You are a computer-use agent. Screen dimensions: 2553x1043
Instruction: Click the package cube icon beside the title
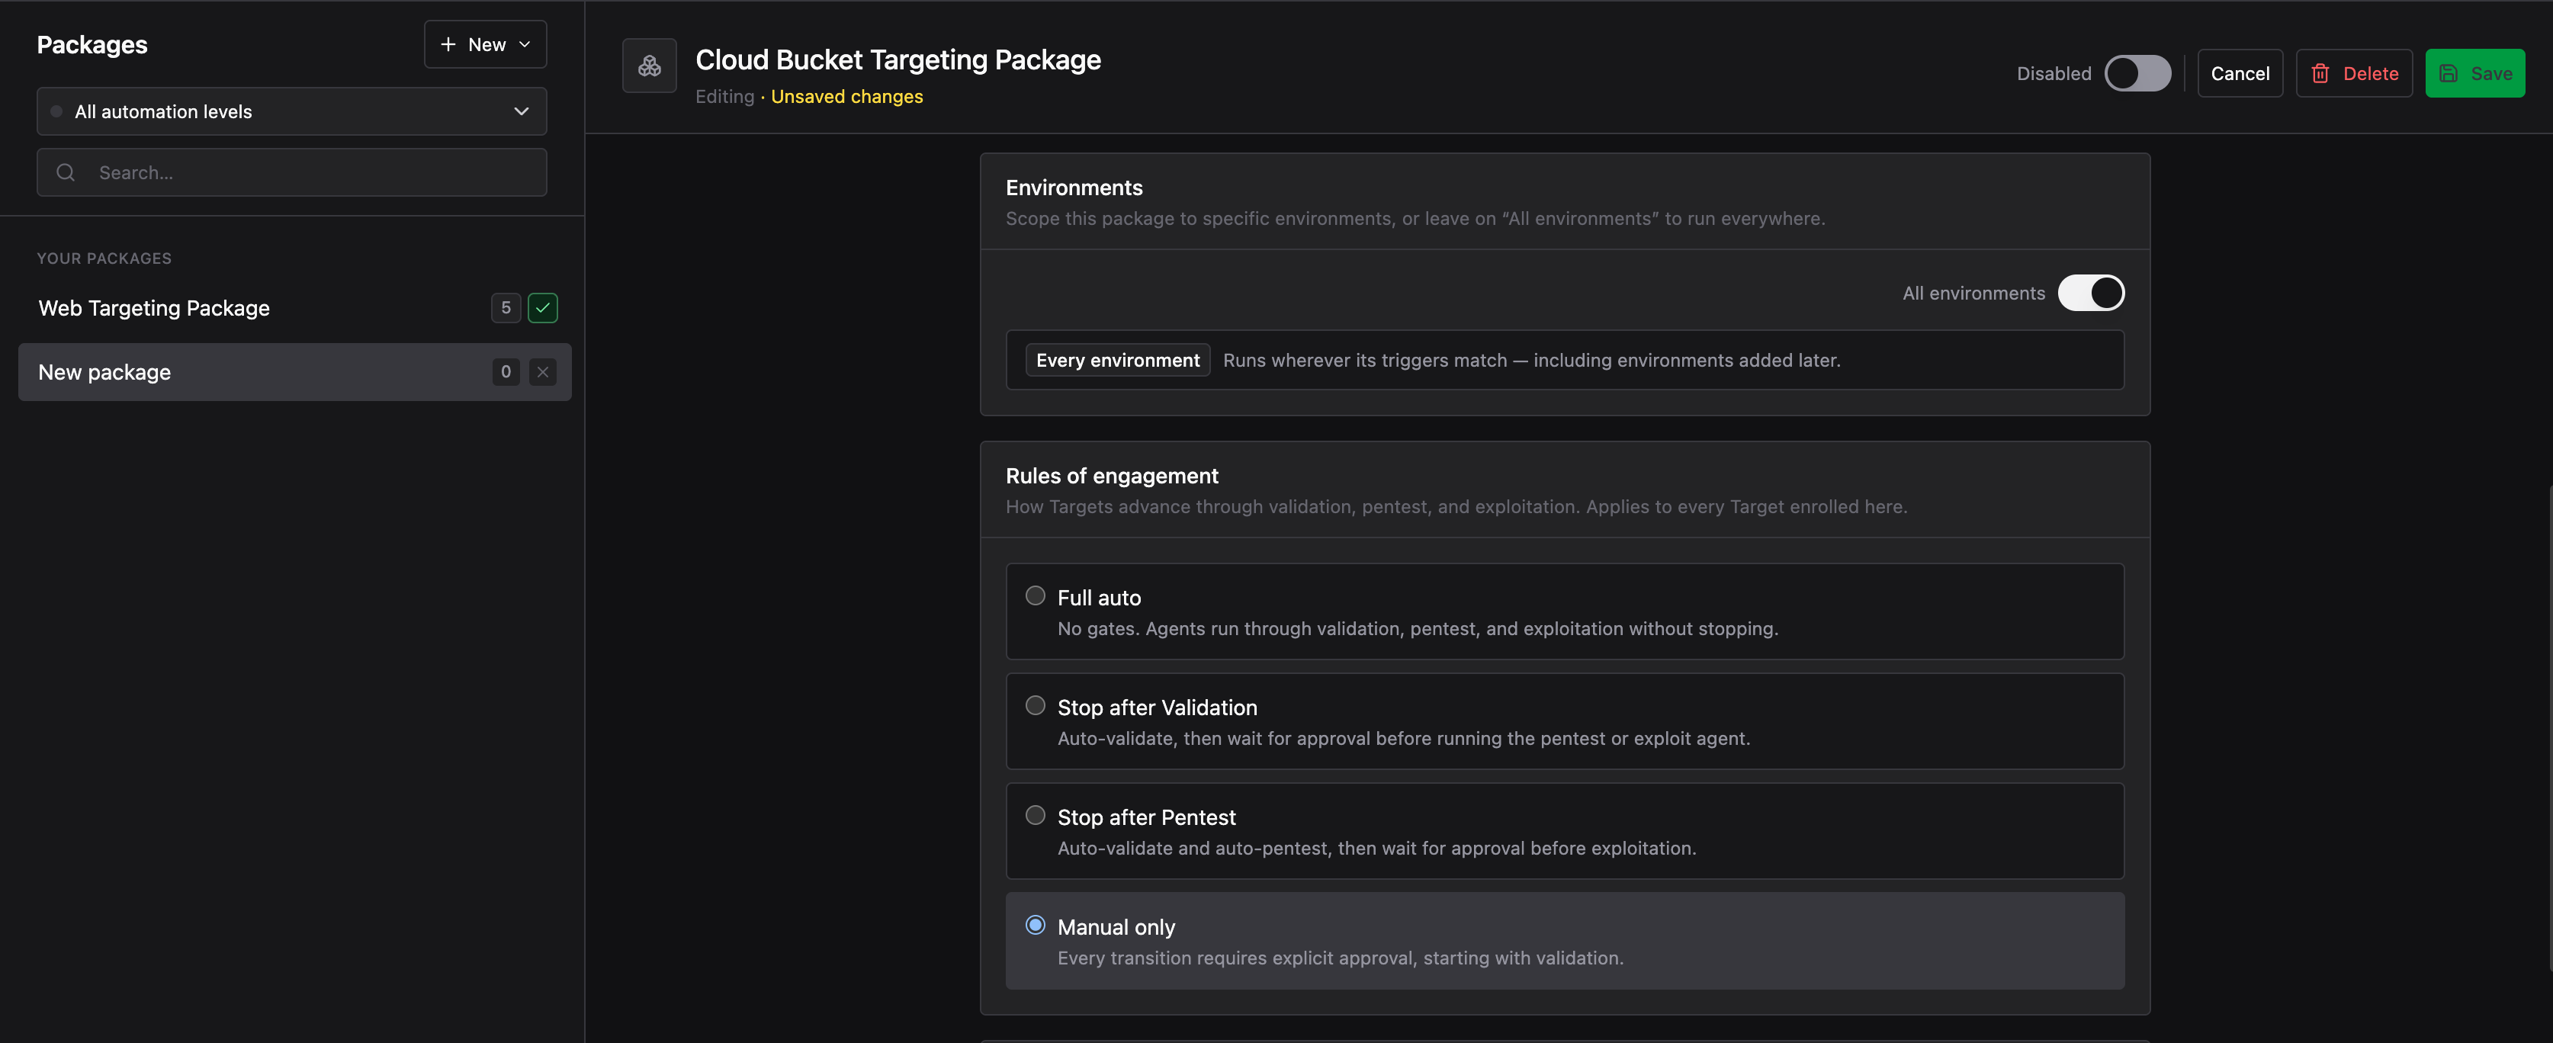click(649, 66)
